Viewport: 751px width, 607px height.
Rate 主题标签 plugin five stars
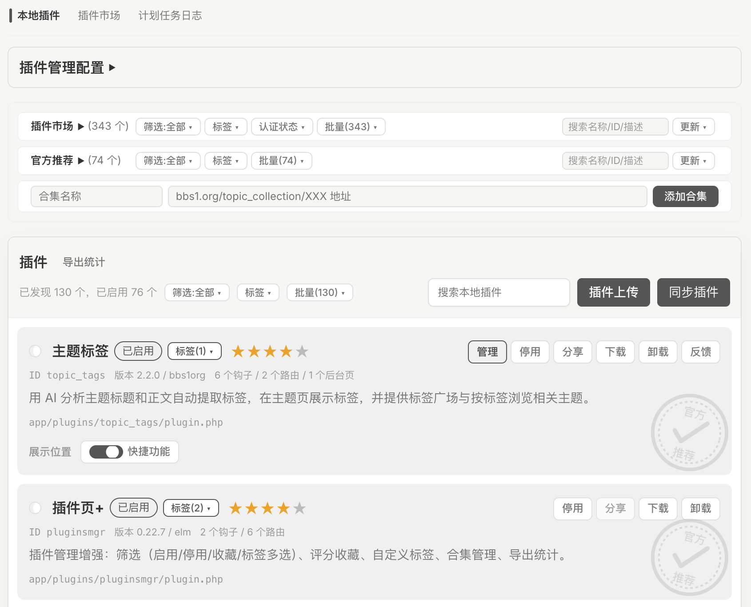pos(302,351)
